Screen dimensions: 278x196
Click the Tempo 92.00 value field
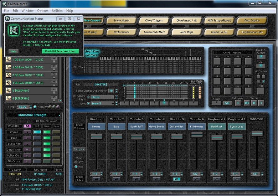pos(23,107)
